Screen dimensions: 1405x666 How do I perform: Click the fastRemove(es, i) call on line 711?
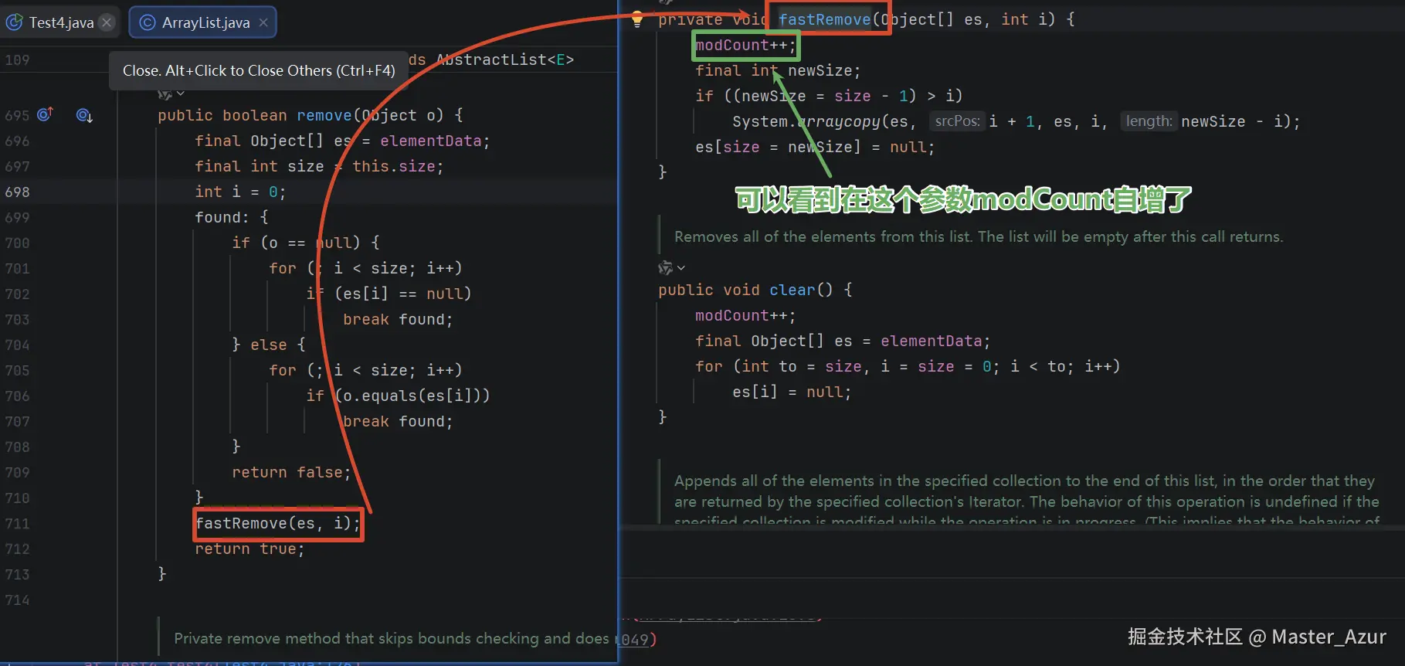pos(278,523)
